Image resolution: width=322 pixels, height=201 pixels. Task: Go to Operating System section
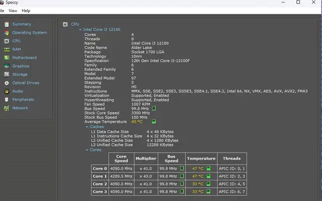click(x=29, y=33)
